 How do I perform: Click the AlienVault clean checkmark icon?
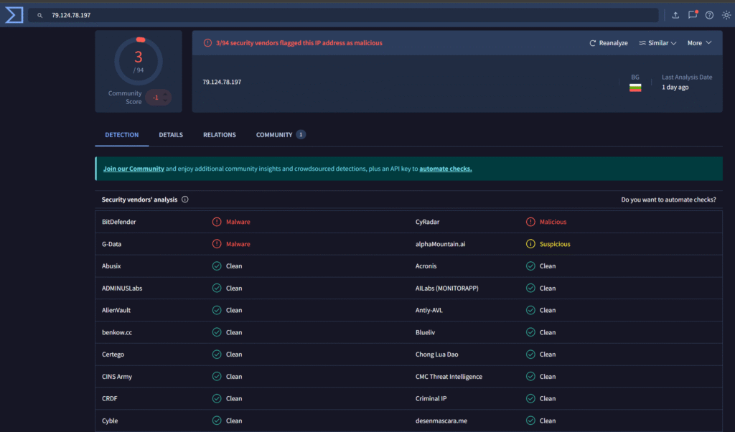click(x=217, y=310)
